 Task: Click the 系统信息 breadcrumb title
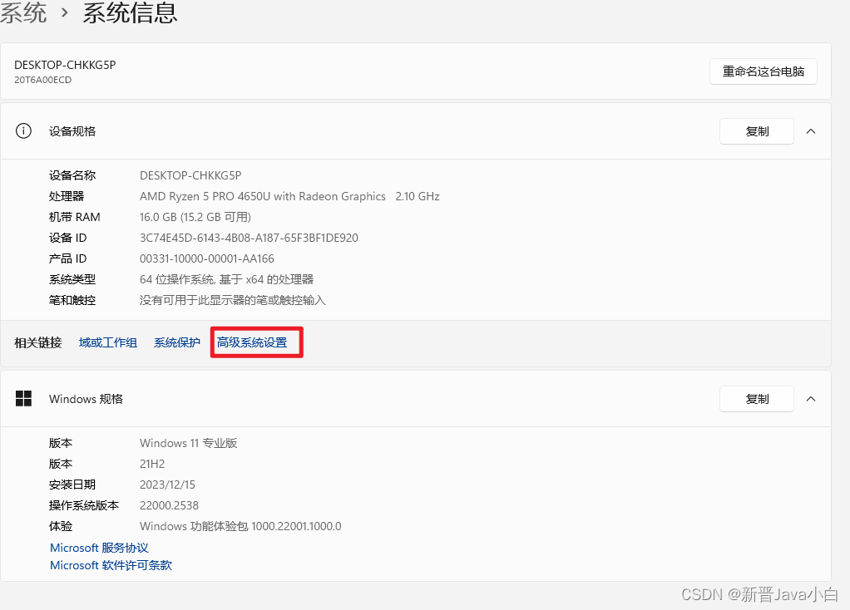pyautogui.click(x=130, y=12)
